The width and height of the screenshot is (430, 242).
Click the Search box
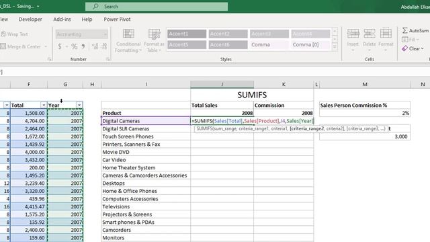[x=157, y=6]
